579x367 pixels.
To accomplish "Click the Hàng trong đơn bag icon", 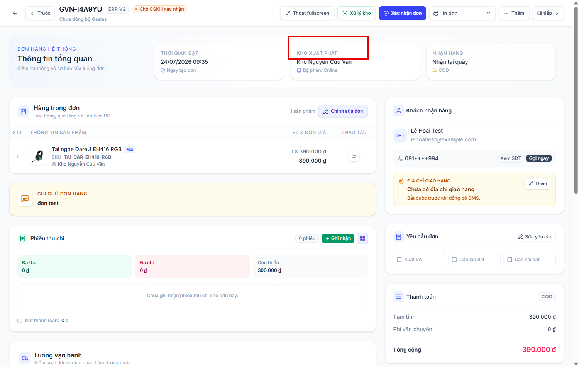I will [x=24, y=111].
